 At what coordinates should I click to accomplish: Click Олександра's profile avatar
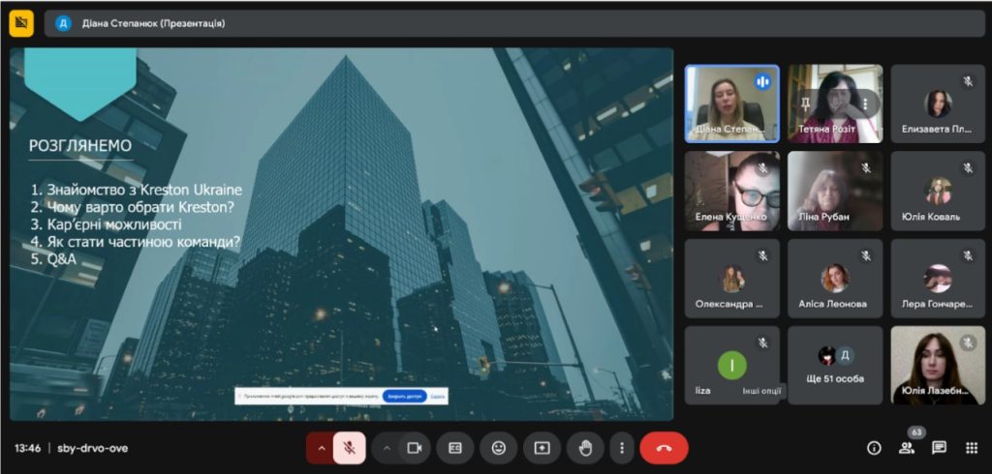[732, 278]
